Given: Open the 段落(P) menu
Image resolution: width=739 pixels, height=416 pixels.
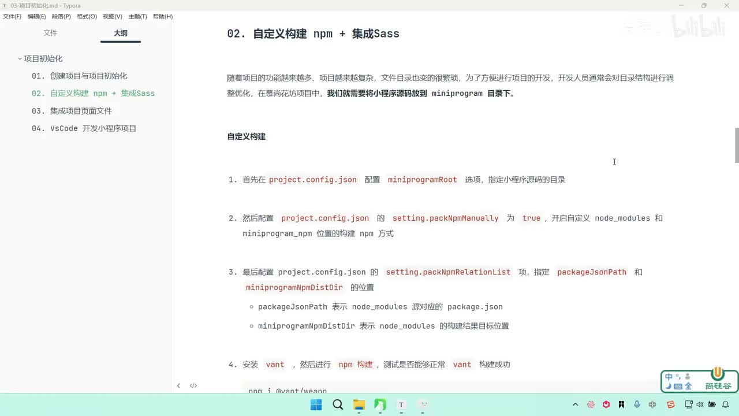Looking at the screenshot, I should 61,17.
